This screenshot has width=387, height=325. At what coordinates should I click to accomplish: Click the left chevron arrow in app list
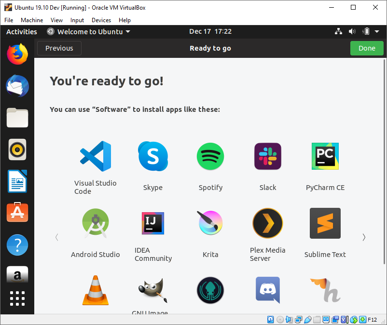[57, 237]
